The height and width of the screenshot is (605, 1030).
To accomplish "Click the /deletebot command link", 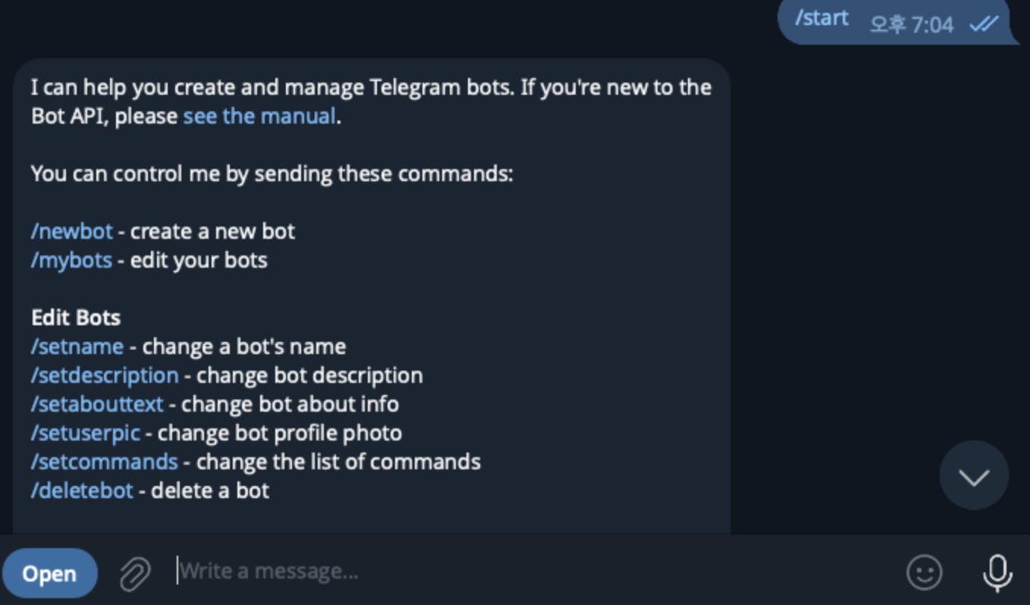I will pos(82,491).
